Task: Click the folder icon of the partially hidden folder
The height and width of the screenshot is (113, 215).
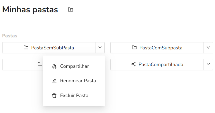Action: point(40,64)
